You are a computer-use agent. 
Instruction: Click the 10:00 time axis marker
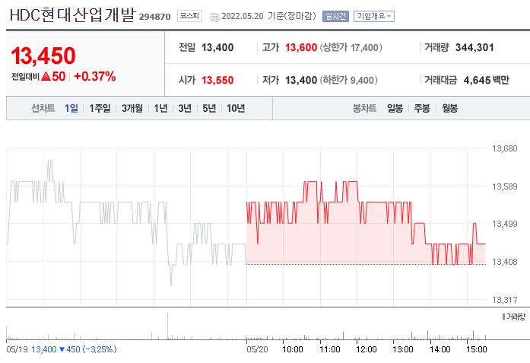coord(293,349)
